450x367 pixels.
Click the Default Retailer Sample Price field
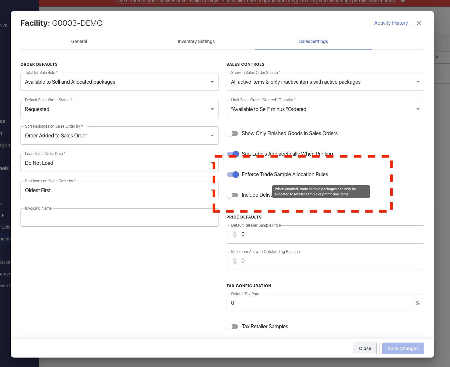click(329, 234)
